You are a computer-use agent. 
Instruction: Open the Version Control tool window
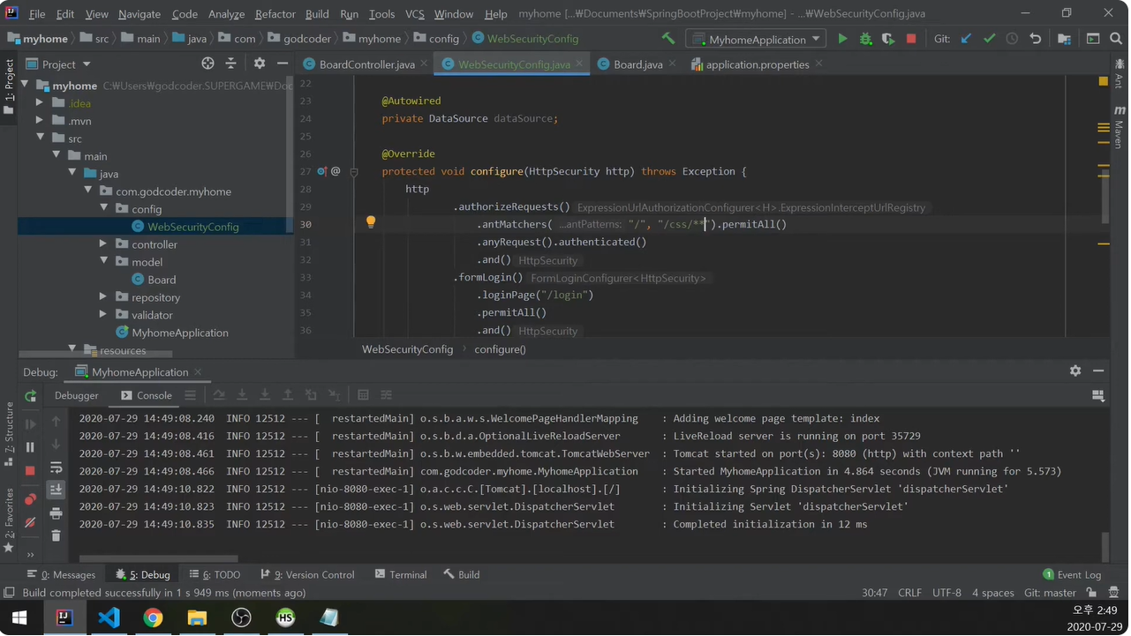(x=307, y=574)
